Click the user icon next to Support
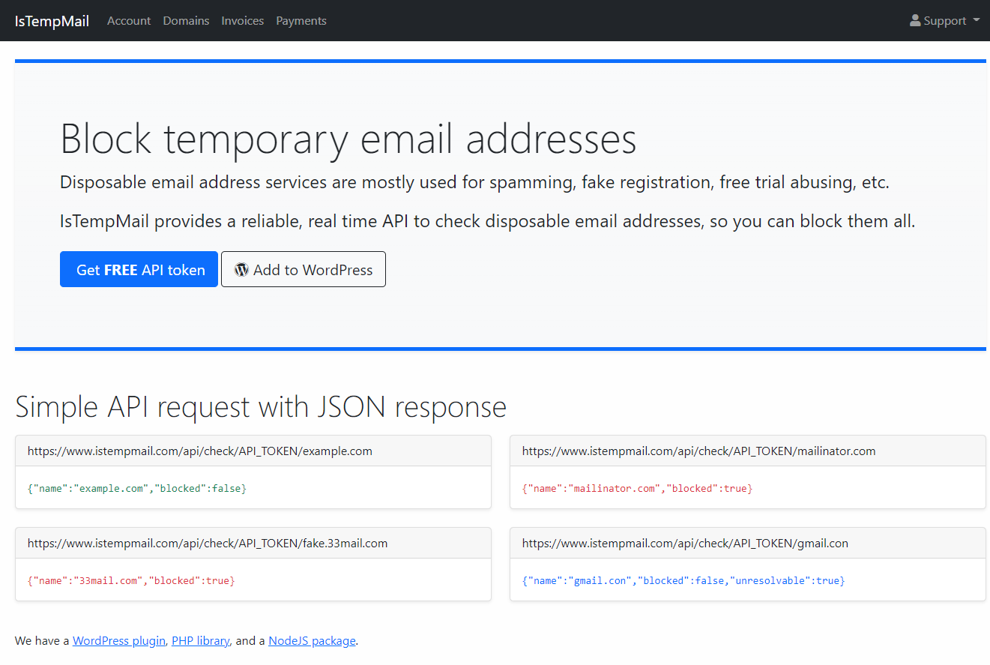The image size is (990, 665). (x=915, y=21)
